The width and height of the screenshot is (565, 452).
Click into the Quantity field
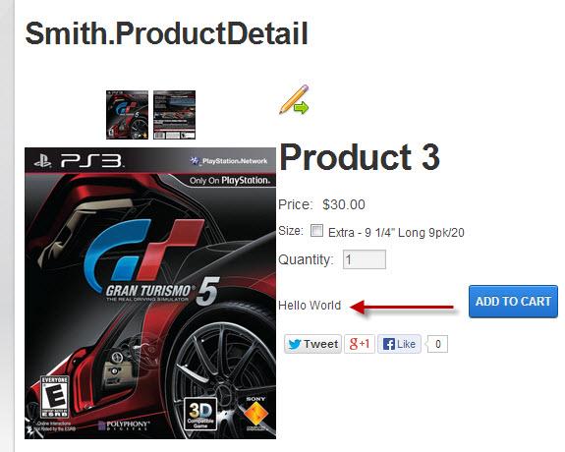(364, 259)
